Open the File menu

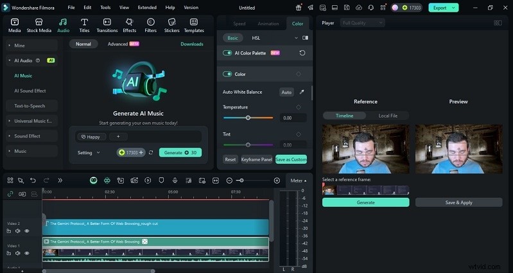[x=71, y=8]
